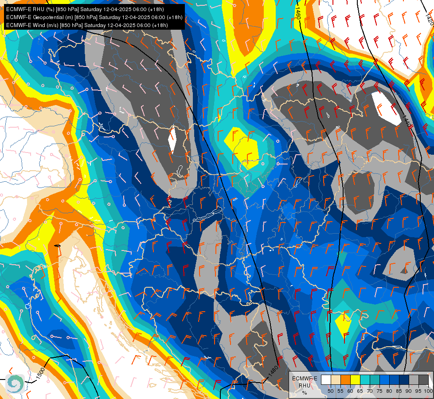Click the legend % unit symbol
Image resolution: width=434 pixels, height=399 pixels.
(x=305, y=393)
